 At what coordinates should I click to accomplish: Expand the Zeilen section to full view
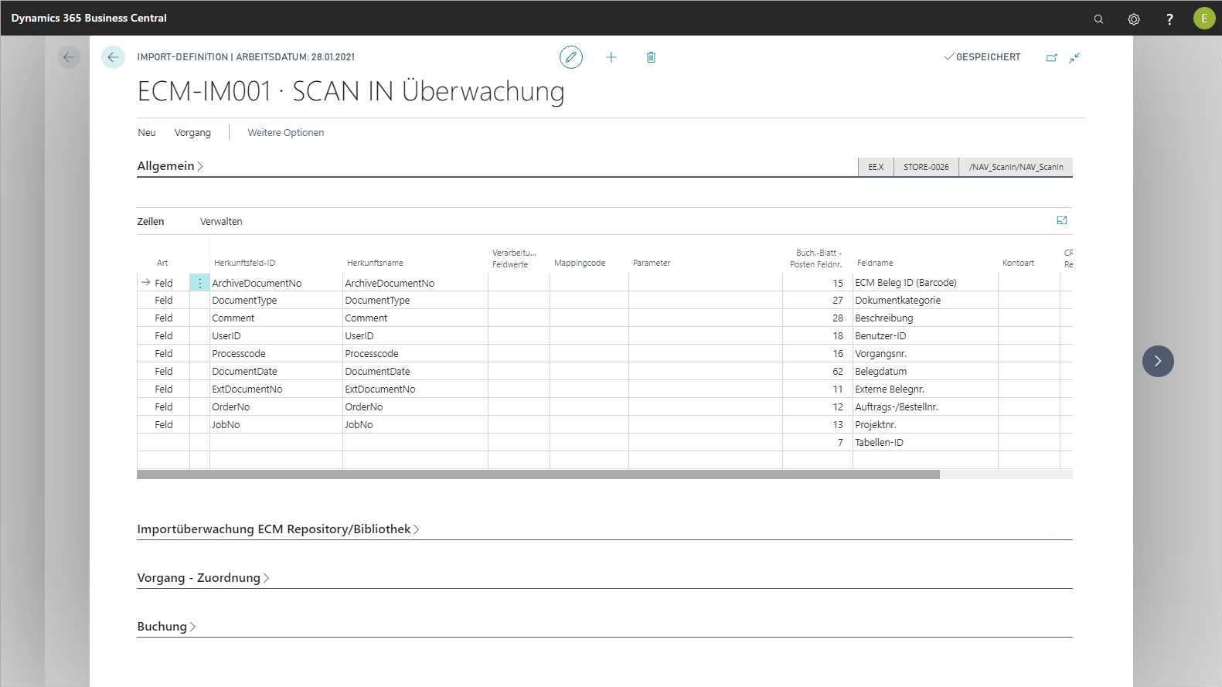click(1062, 221)
